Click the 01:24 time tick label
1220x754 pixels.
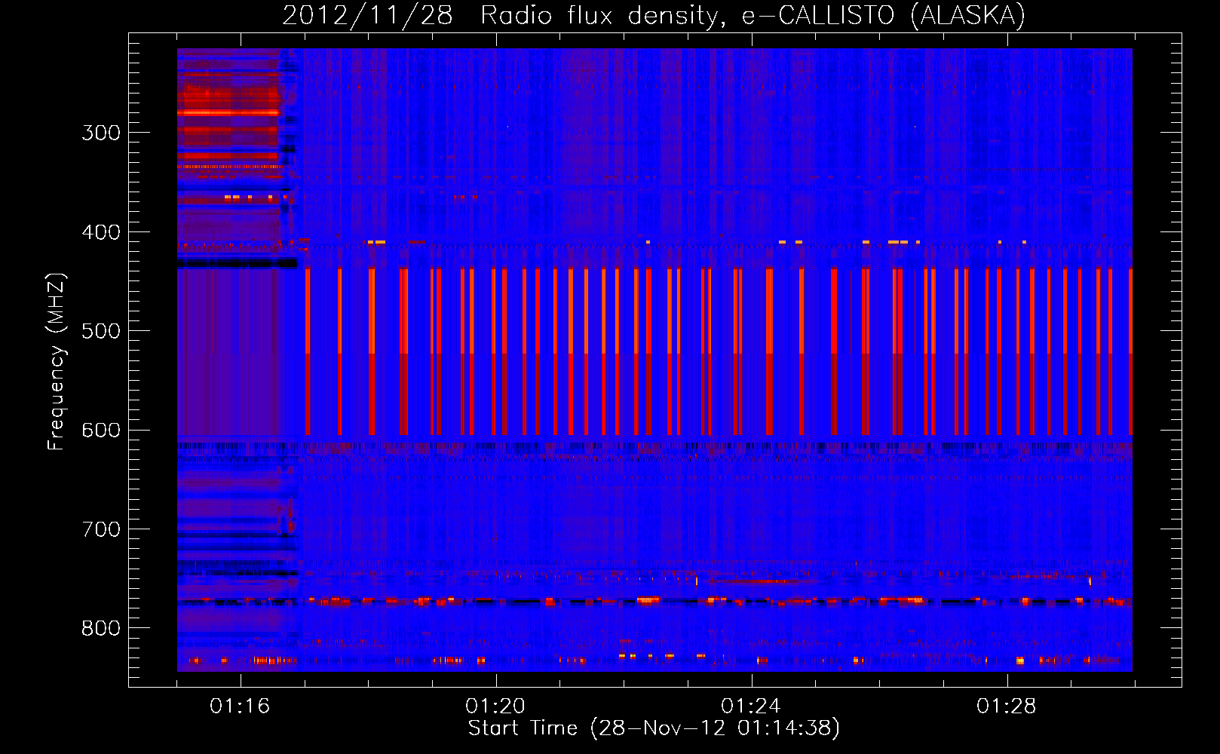[751, 706]
